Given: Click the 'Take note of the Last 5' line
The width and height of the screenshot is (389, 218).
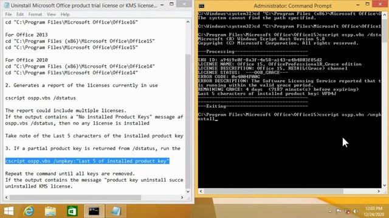Looking at the screenshot, I should [x=94, y=136].
